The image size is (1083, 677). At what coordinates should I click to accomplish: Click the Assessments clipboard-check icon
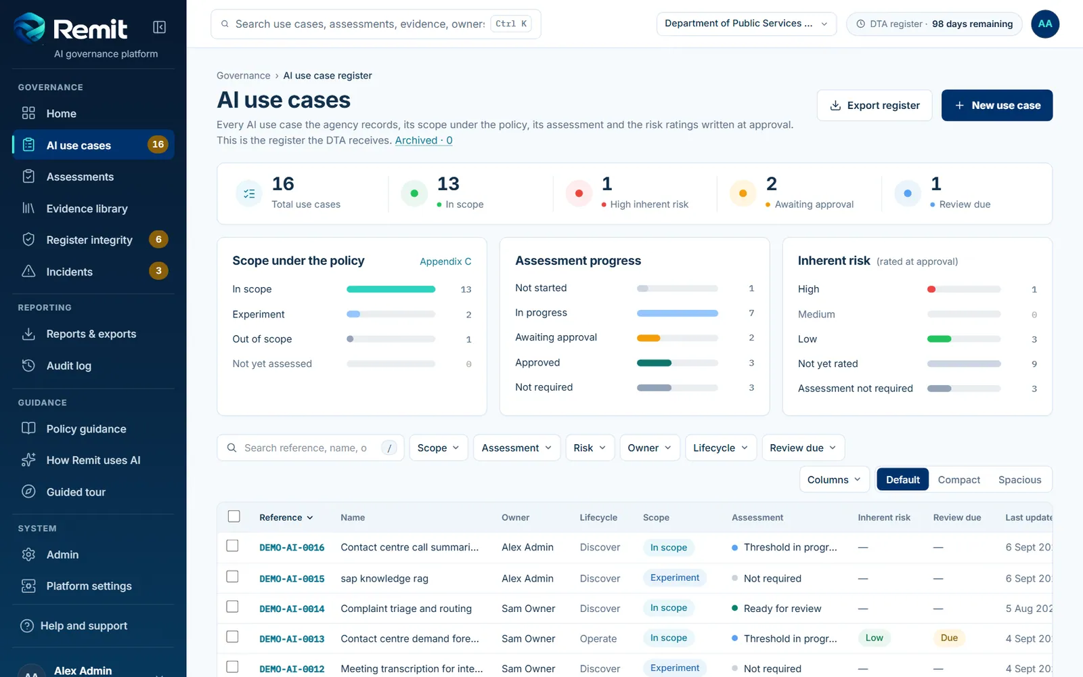click(x=28, y=176)
